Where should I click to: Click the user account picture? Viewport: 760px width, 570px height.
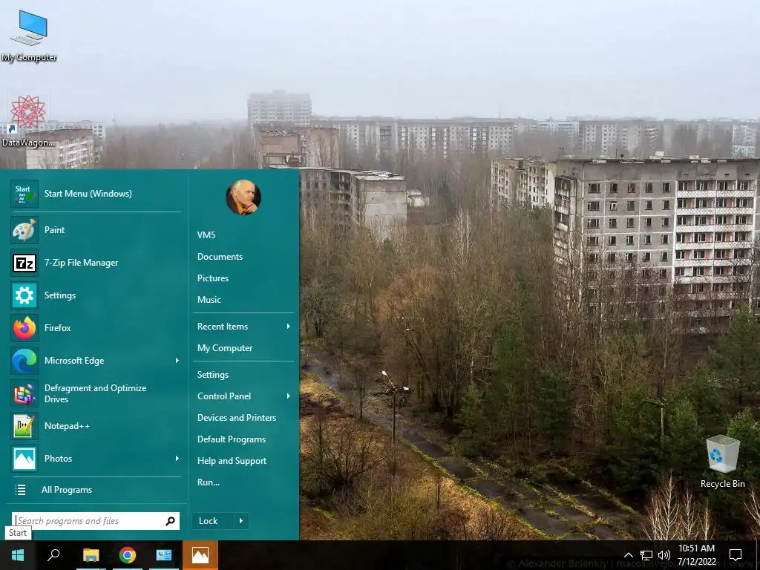click(243, 197)
